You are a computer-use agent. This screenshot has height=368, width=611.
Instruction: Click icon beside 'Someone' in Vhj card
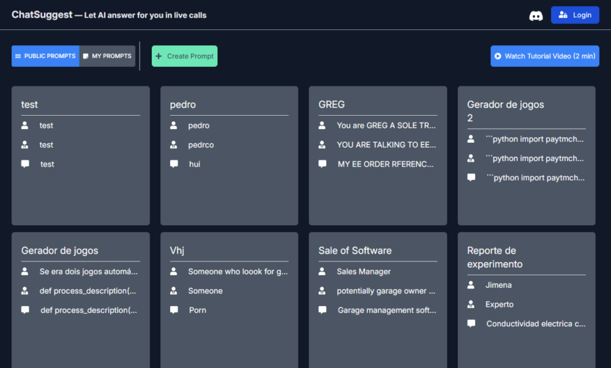(x=173, y=291)
